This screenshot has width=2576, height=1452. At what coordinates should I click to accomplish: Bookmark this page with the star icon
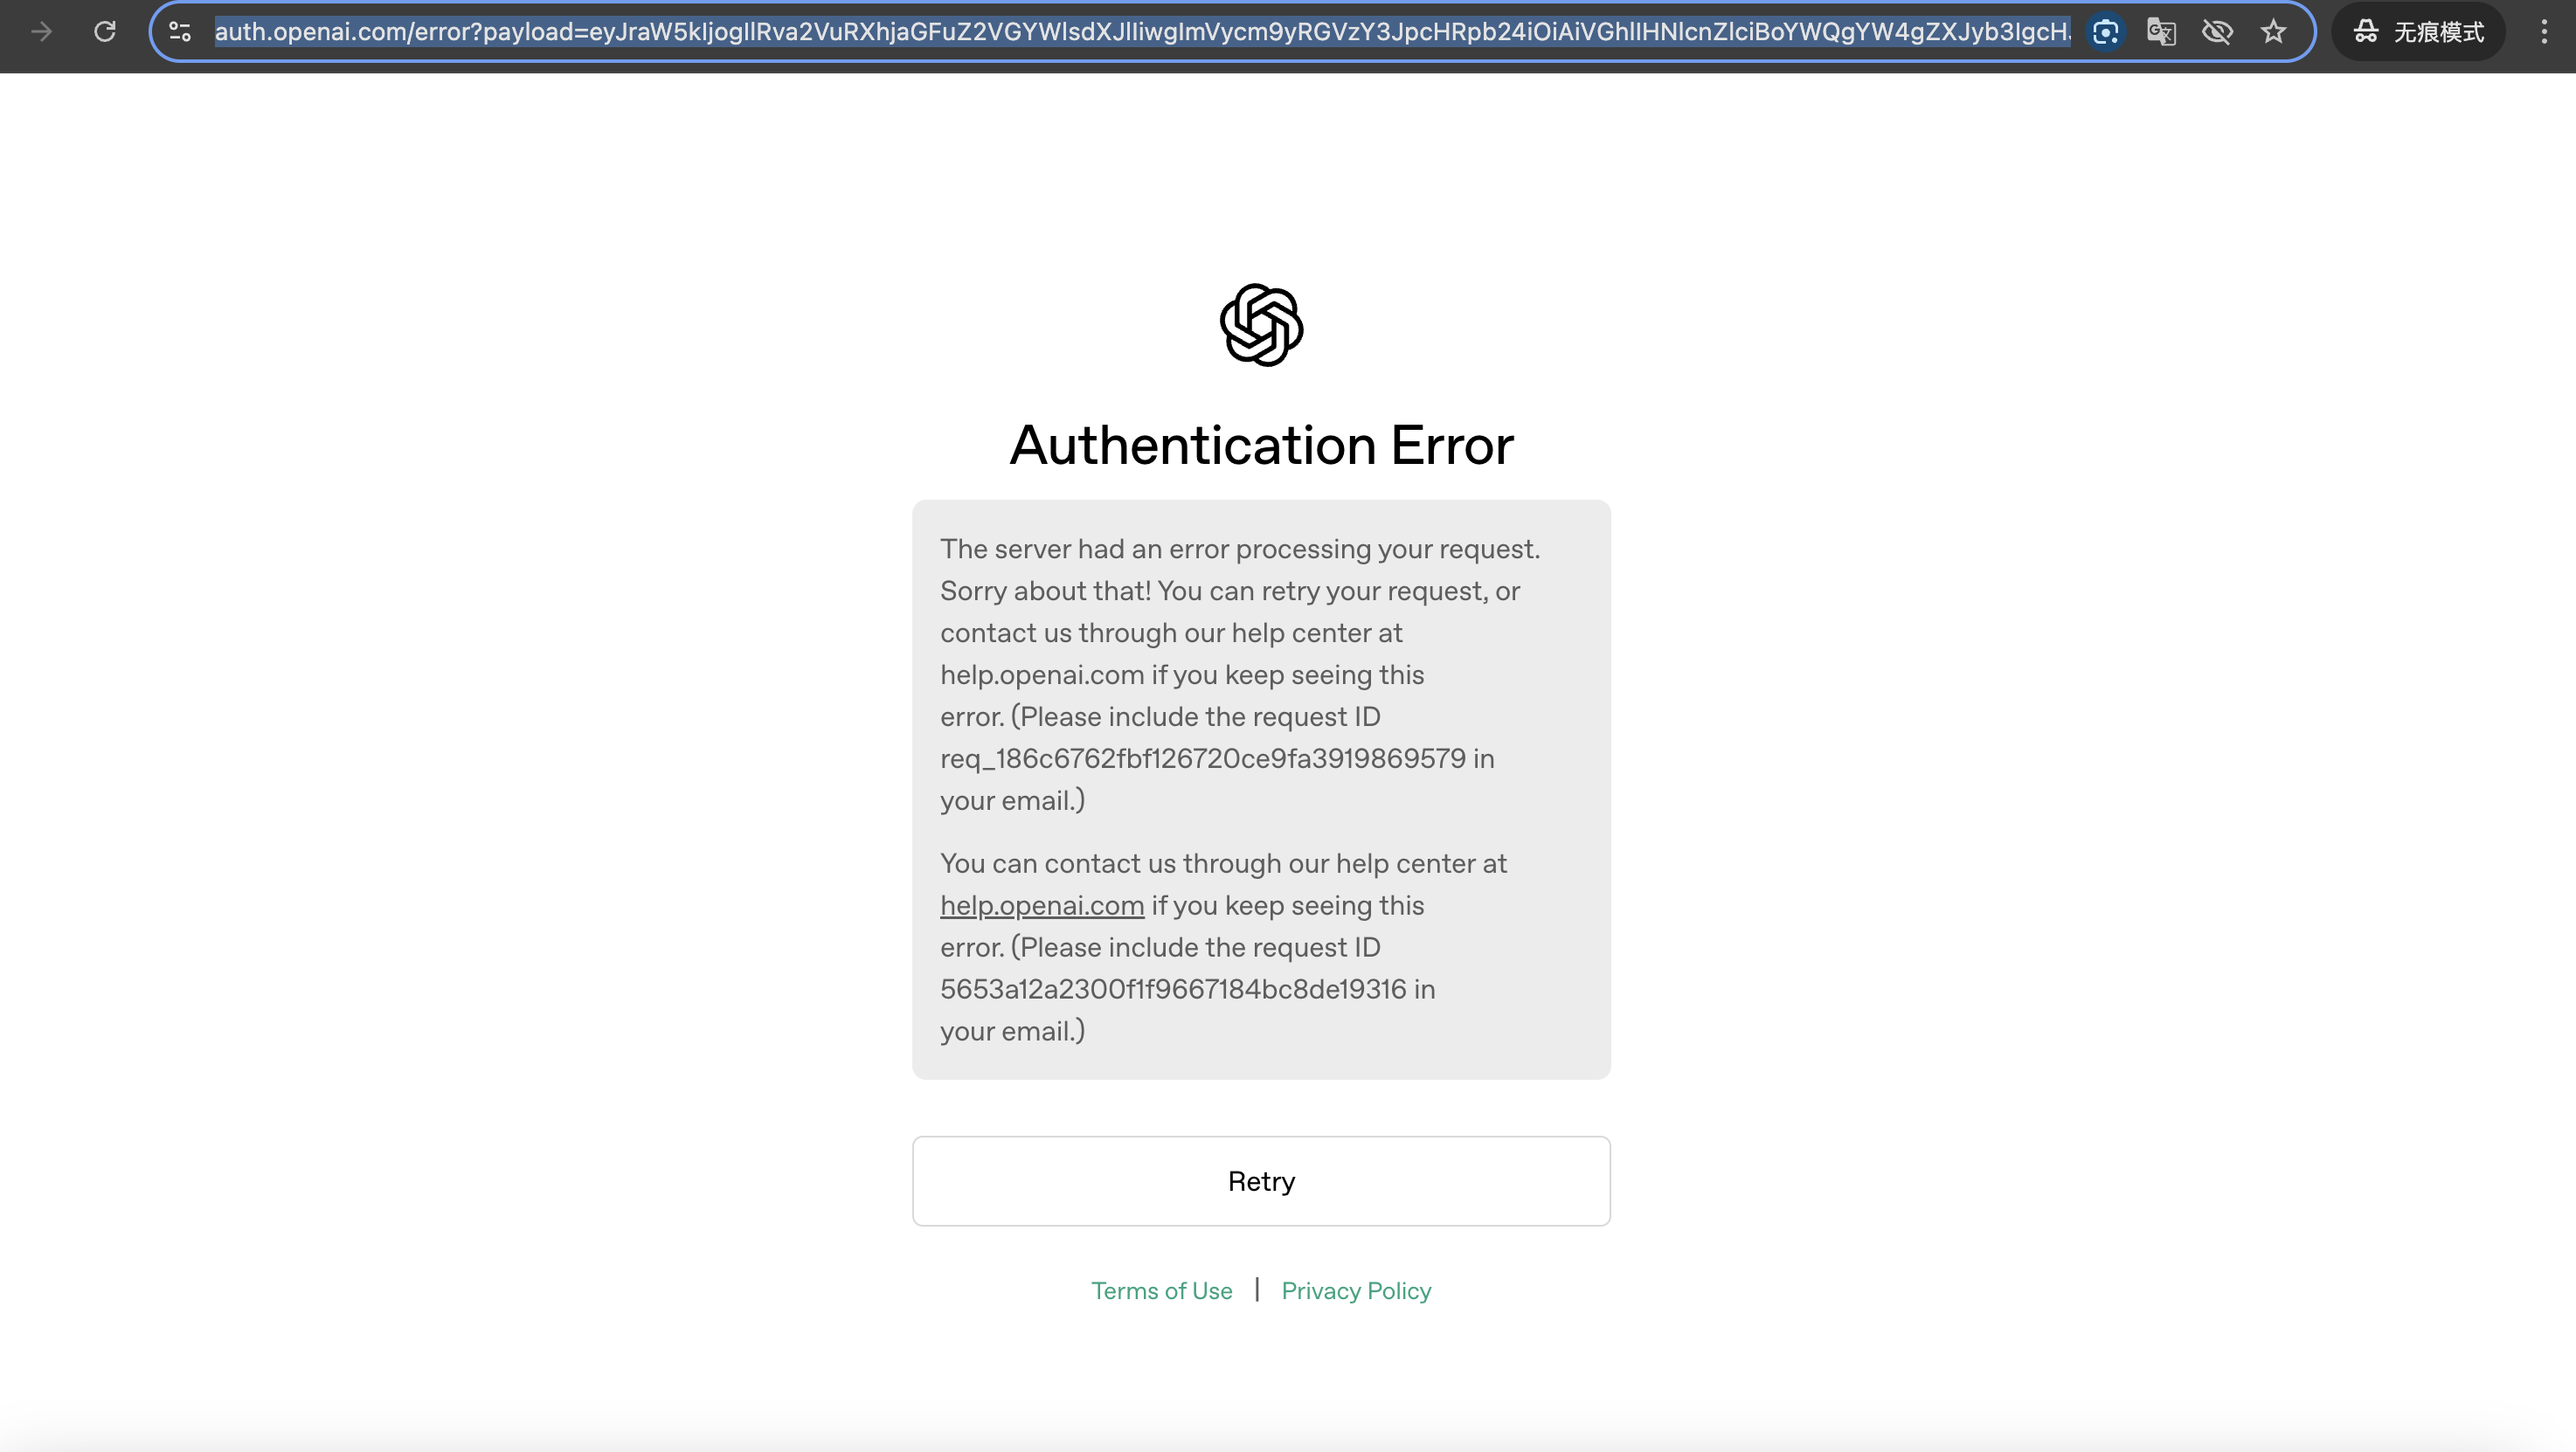[x=2273, y=32]
